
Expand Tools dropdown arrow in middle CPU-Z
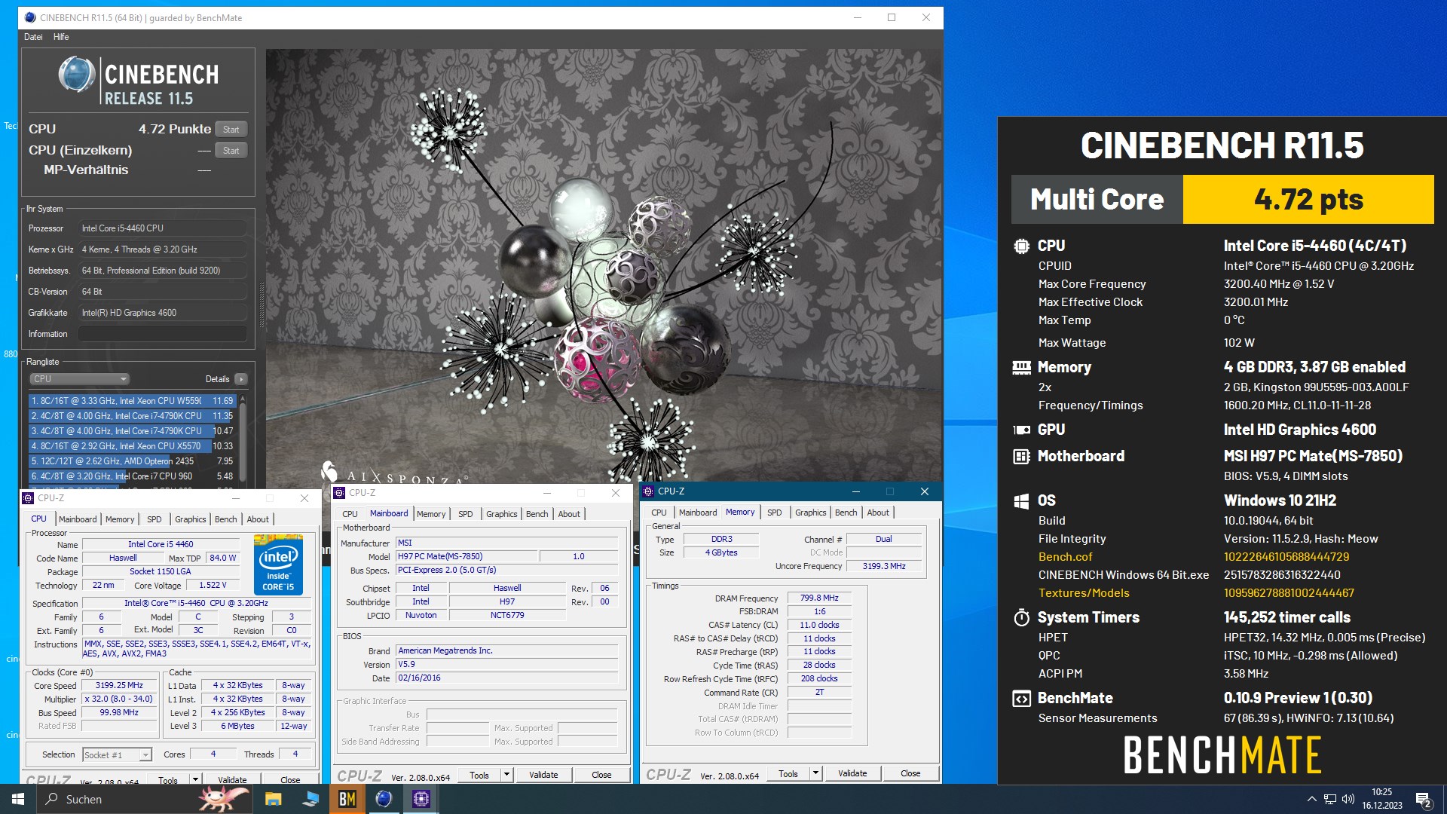tap(506, 775)
